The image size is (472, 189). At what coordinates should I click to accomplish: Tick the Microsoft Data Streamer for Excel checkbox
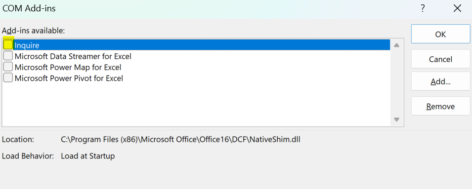click(8, 56)
